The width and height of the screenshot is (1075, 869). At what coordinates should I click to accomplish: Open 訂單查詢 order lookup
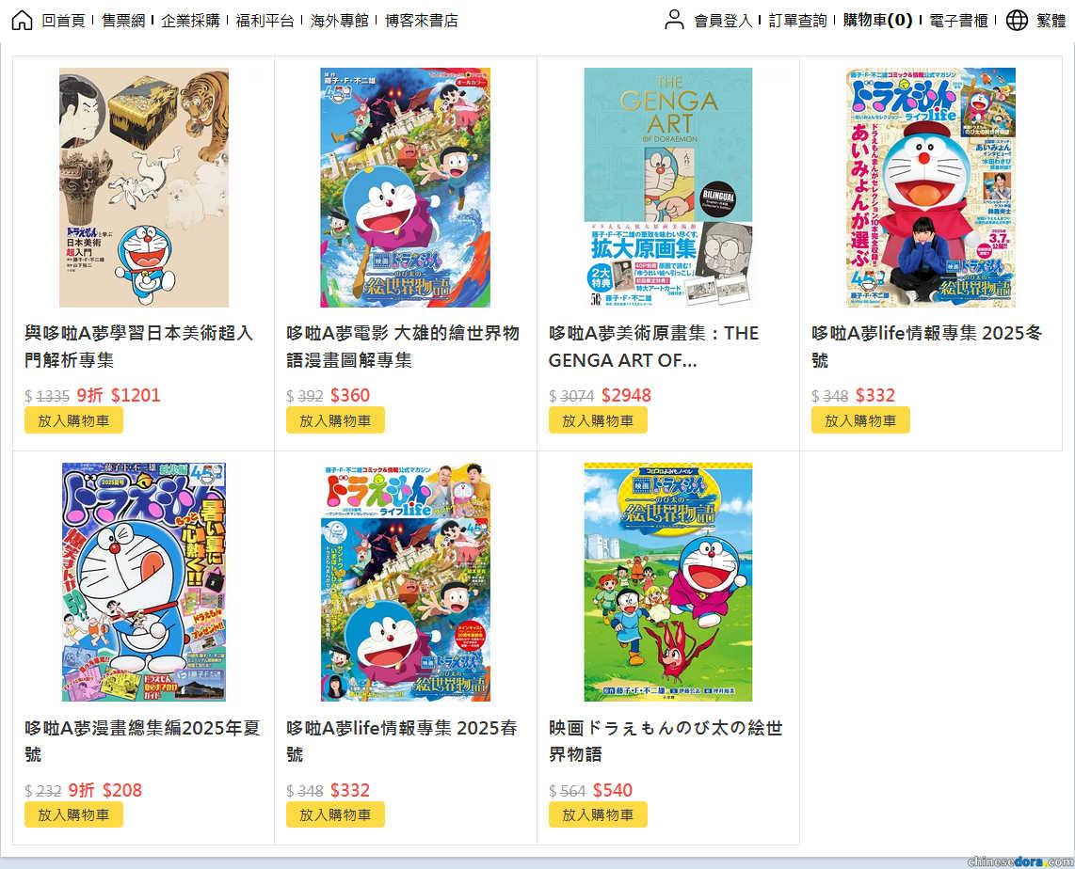coord(797,21)
